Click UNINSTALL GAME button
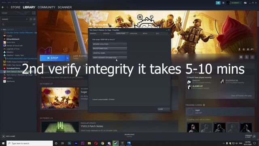 click(x=110, y=53)
